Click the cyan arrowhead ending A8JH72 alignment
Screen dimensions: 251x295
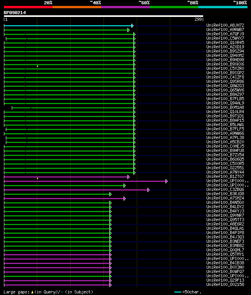tap(133, 26)
